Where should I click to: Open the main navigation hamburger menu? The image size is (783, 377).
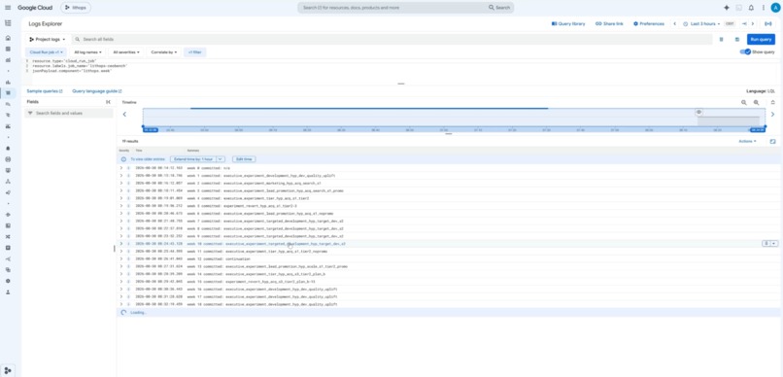tap(8, 8)
